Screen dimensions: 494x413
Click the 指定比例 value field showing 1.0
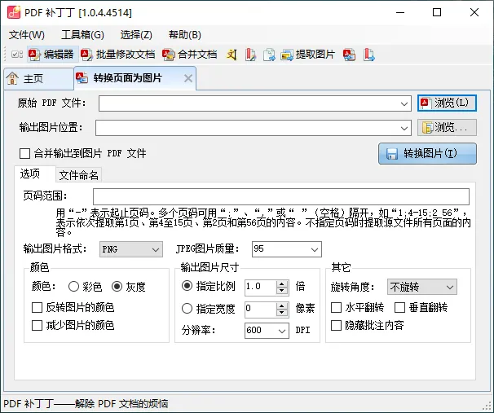(261, 287)
